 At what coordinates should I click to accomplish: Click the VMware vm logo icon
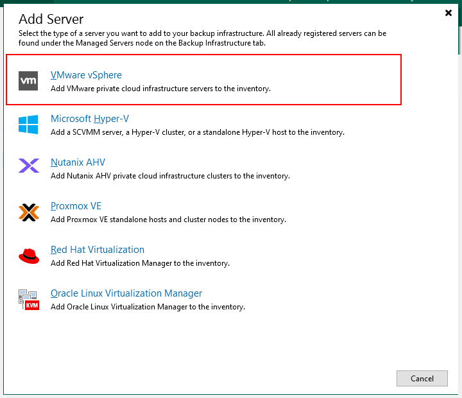pos(28,81)
